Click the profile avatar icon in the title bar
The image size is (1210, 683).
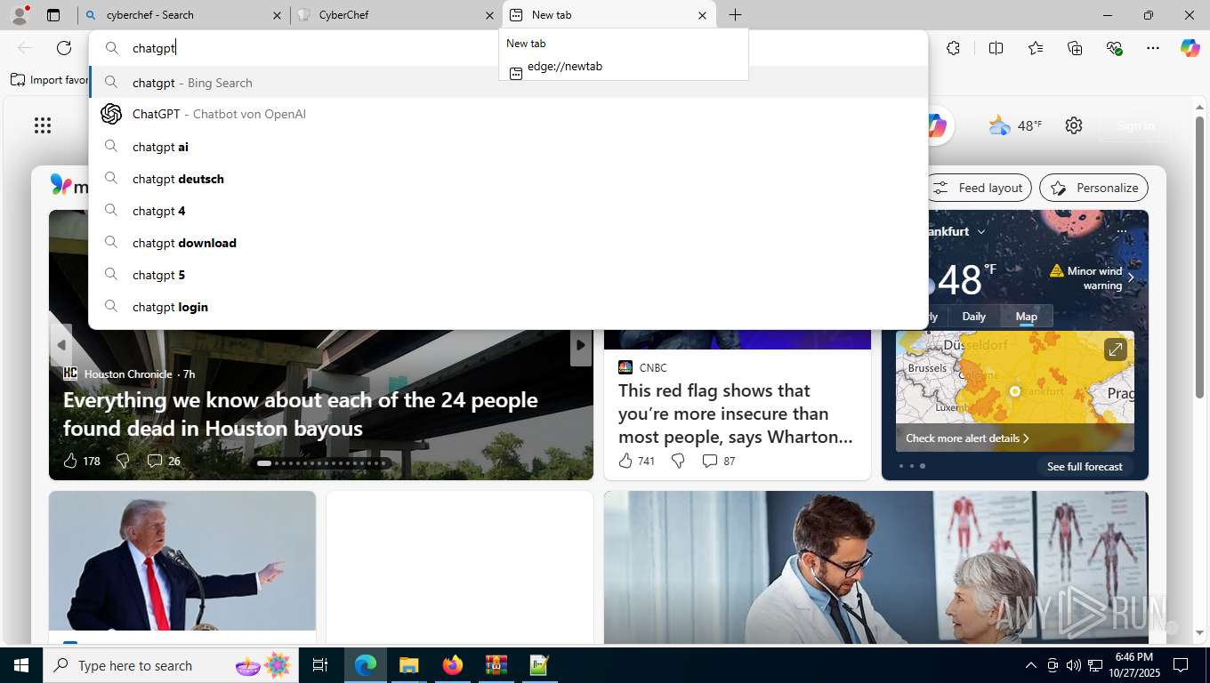(x=19, y=15)
